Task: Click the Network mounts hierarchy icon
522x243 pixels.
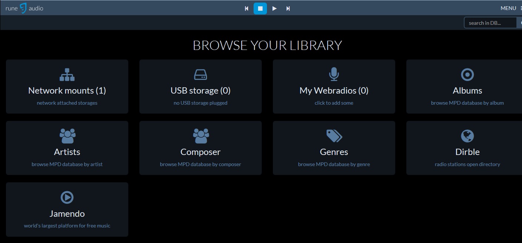Action: [x=67, y=75]
